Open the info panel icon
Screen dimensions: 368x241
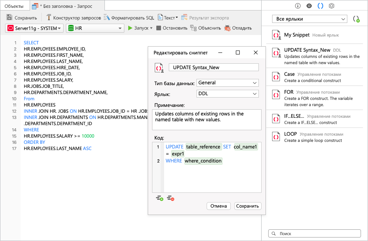click(x=298, y=6)
